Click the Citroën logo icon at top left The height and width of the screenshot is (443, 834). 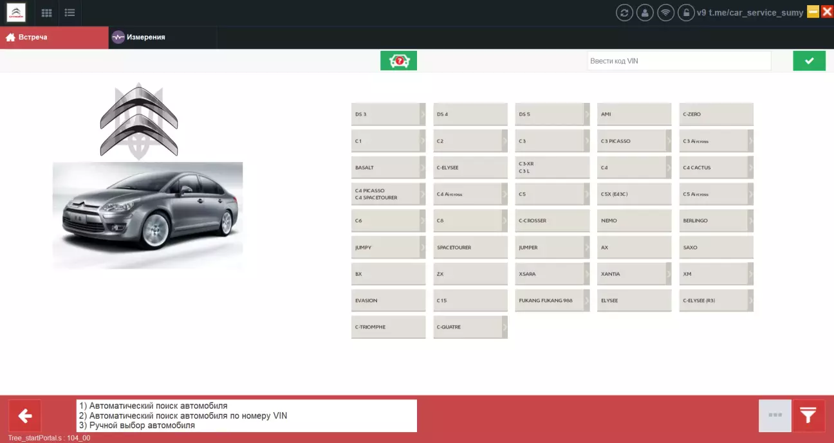(16, 12)
